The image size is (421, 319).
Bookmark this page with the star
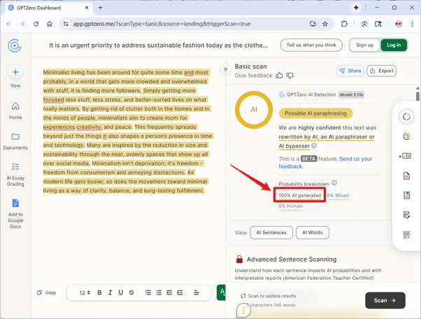point(325,24)
